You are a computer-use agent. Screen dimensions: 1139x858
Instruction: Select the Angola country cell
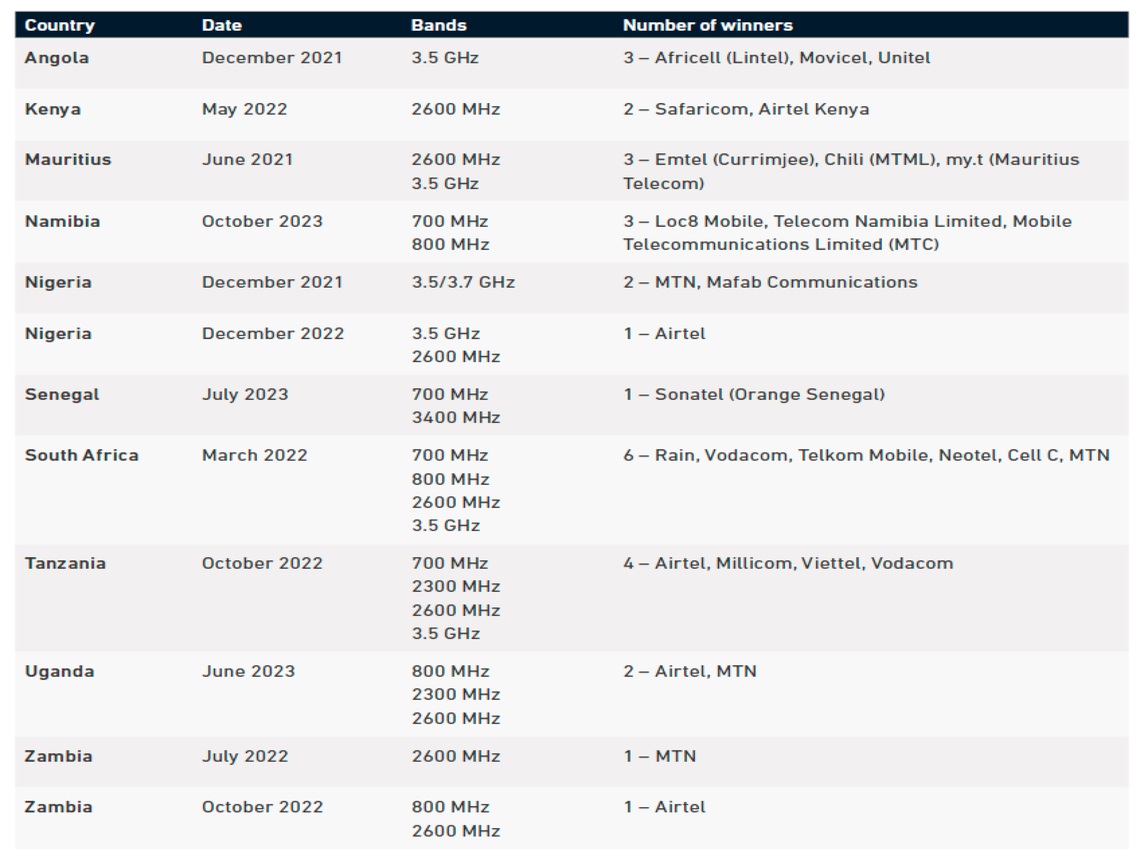[x=57, y=58]
